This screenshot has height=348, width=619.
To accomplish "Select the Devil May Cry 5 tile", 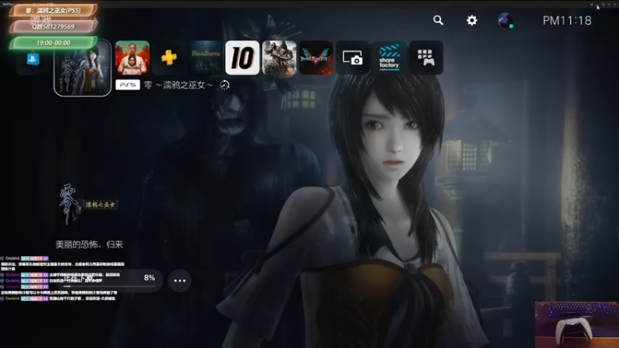I will pyautogui.click(x=316, y=57).
